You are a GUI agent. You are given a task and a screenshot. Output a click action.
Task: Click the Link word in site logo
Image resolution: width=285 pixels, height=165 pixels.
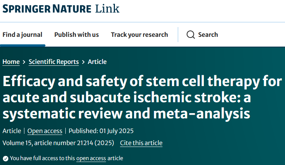pos(107,9)
